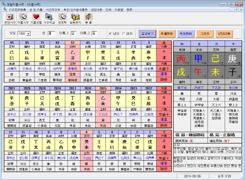Click the purple 平生四柱 button
The height and width of the screenshot is (180, 245).
[x=186, y=34]
